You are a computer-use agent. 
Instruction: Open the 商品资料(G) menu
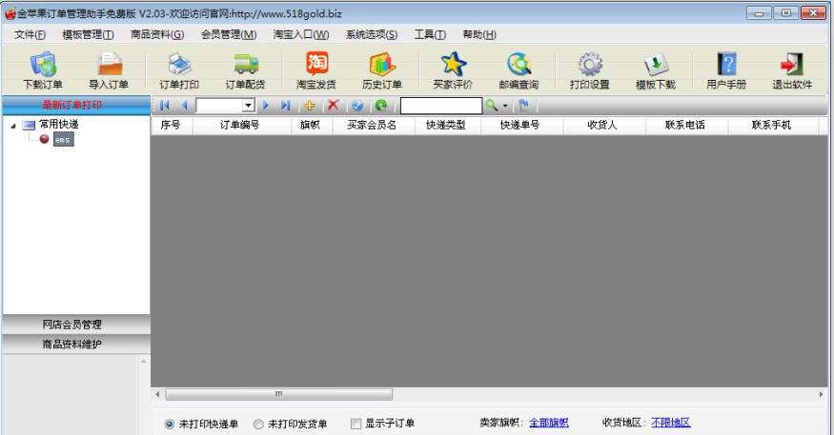point(157,34)
